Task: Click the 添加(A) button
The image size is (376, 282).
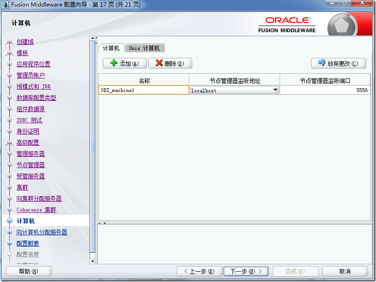Action: click(x=125, y=63)
